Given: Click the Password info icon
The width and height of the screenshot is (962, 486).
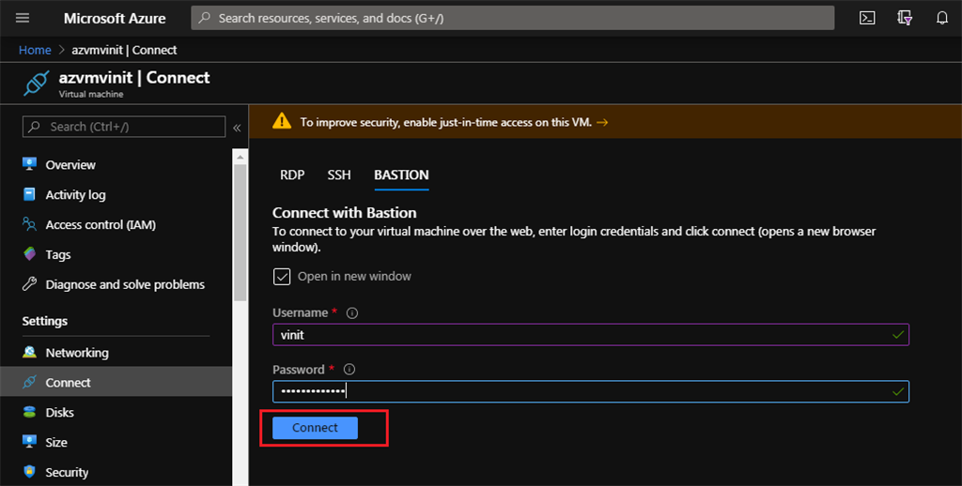Looking at the screenshot, I should pyautogui.click(x=349, y=370).
